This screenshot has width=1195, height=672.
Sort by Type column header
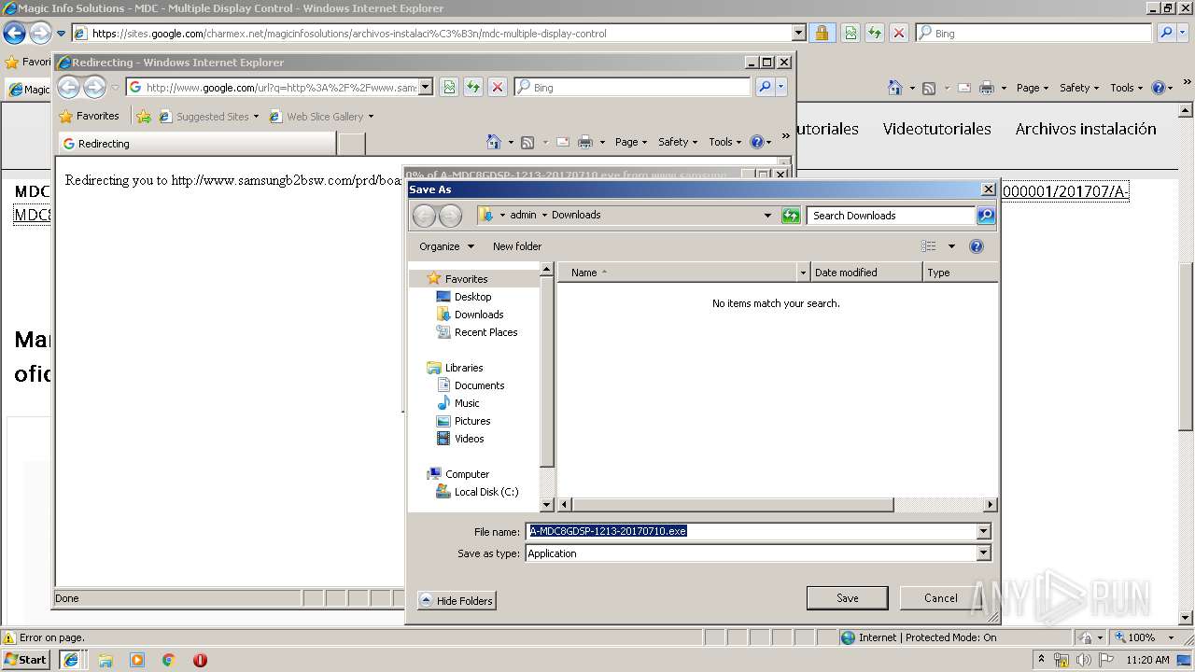(960, 273)
